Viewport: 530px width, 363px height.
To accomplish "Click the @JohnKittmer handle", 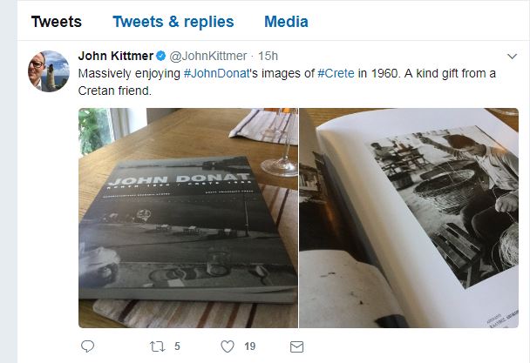I will tap(207, 56).
